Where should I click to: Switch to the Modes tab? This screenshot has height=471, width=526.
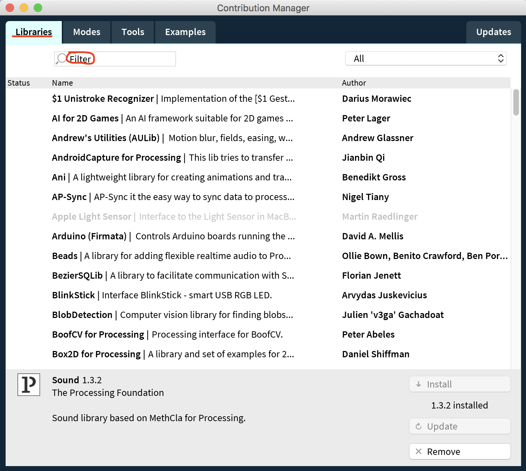click(x=87, y=32)
